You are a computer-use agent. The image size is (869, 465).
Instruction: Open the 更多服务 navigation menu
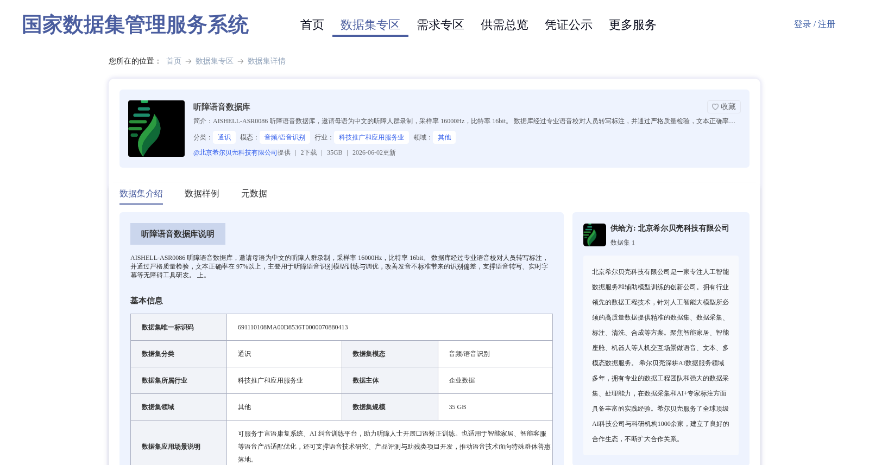[633, 25]
